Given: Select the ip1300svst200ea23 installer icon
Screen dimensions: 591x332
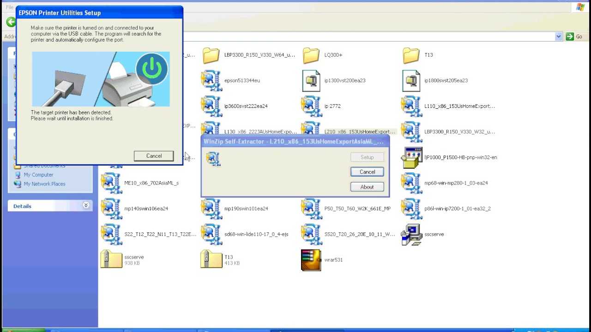Looking at the screenshot, I should click(311, 81).
